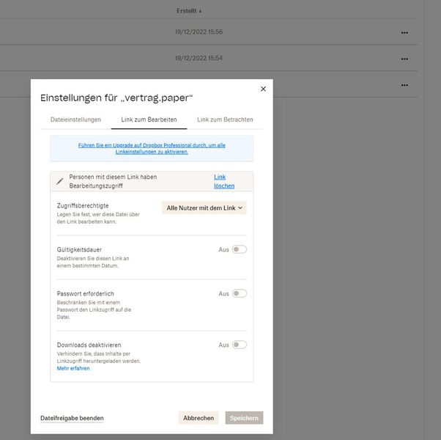Viewport: 441px width, 440px height.
Task: Click the pencil edit-access icon
Action: click(x=59, y=181)
